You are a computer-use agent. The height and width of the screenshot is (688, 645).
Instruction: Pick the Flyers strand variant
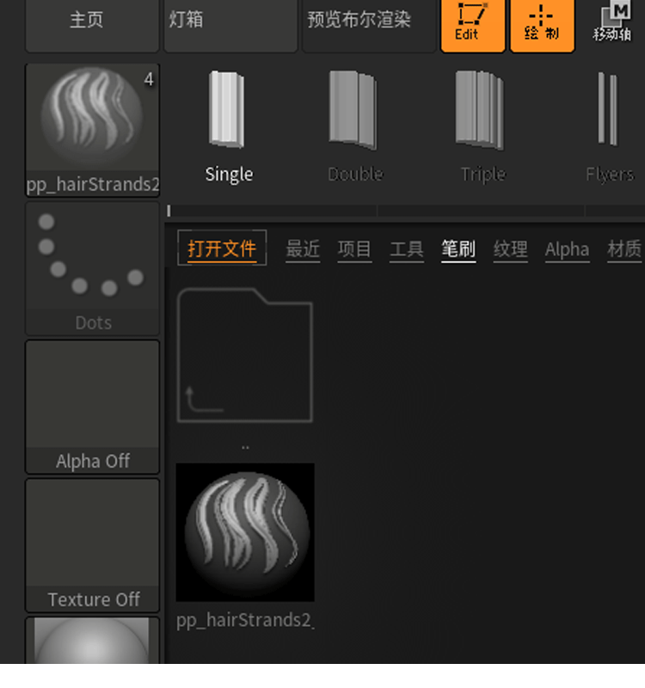pos(610,127)
